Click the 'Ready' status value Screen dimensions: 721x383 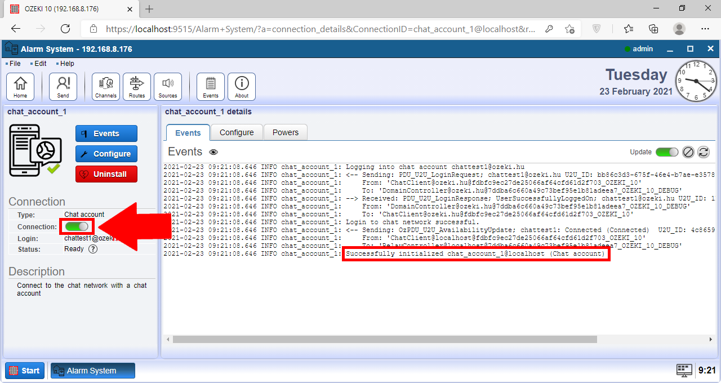pyautogui.click(x=74, y=249)
